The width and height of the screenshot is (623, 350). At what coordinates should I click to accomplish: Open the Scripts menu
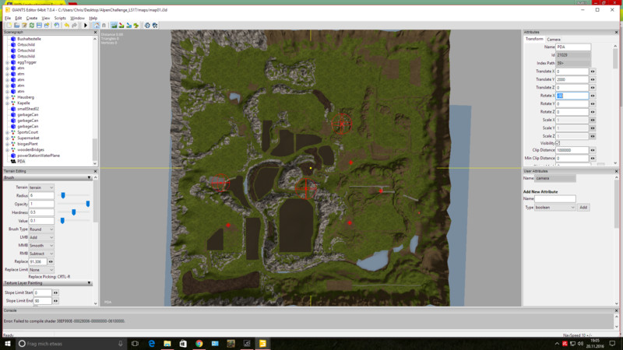(x=60, y=18)
